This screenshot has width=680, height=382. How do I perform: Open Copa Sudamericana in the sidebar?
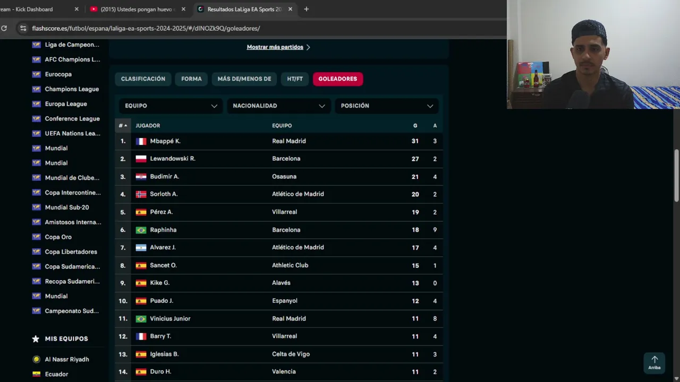pos(72,267)
